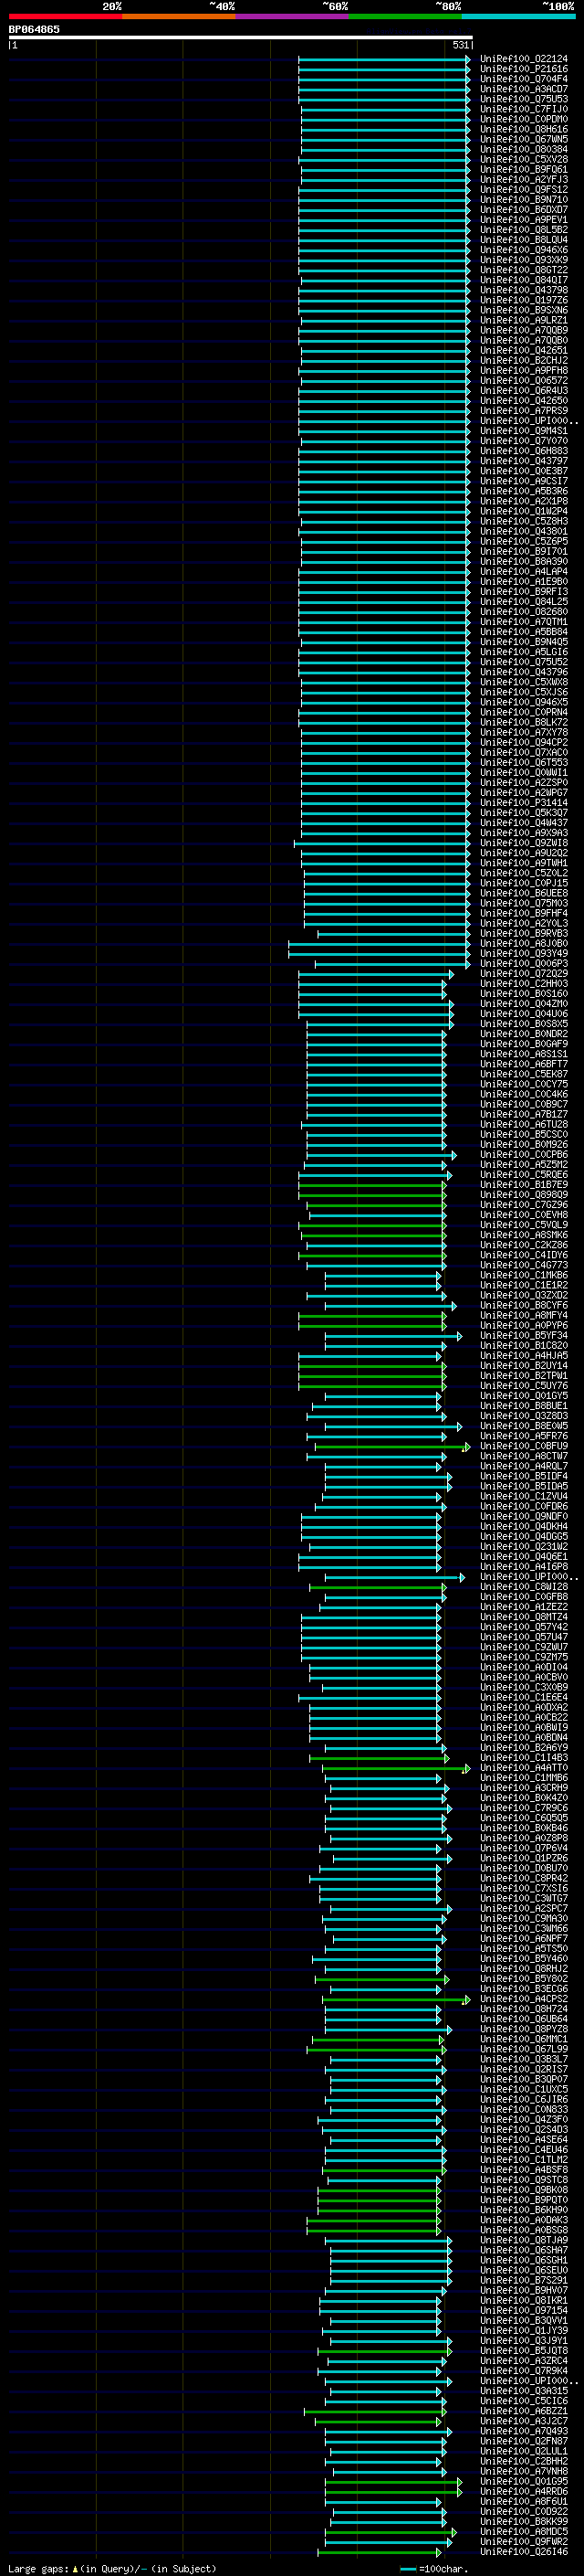Open hit UniRef100_A3ACD7
The width and height of the screenshot is (584, 2576).
click(523, 89)
